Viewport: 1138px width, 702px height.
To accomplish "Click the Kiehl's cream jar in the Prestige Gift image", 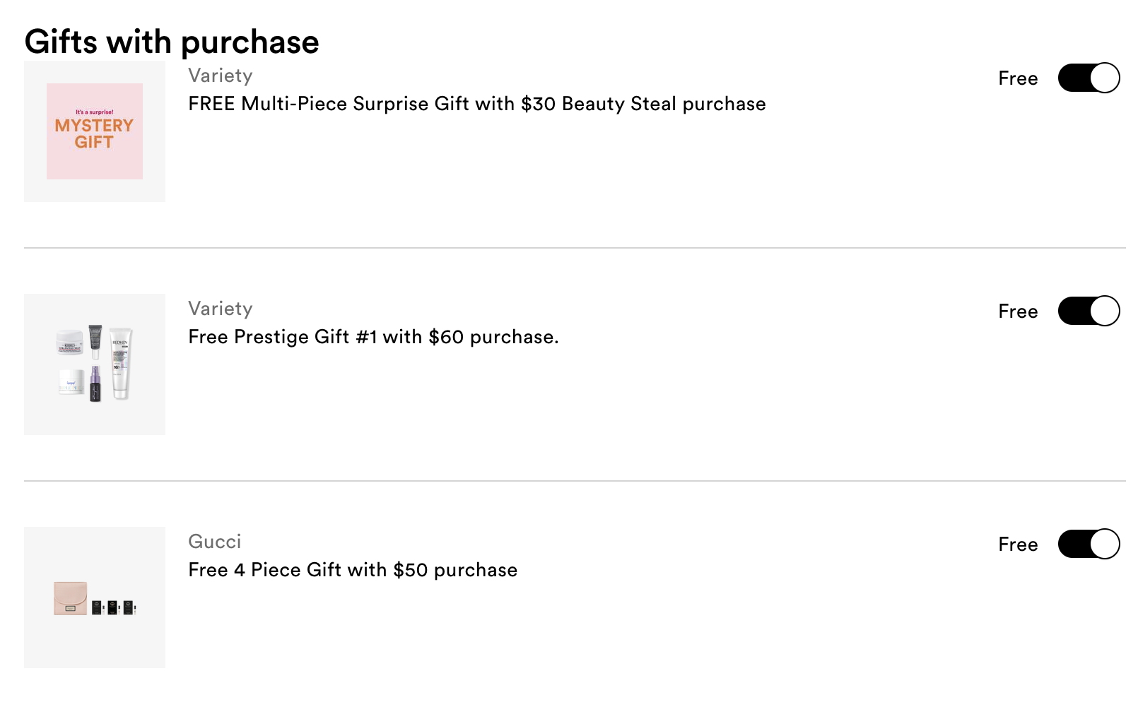I will coord(69,342).
